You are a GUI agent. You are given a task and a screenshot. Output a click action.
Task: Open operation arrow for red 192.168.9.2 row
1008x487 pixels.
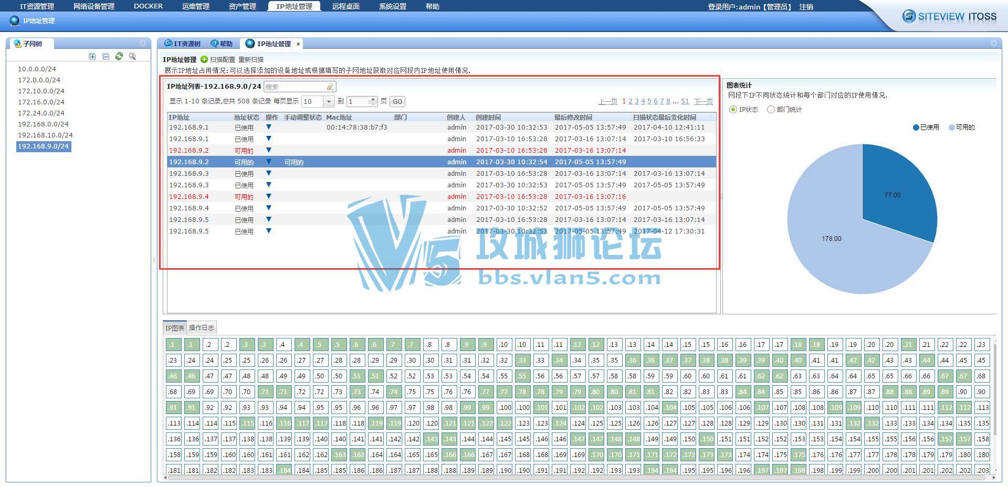269,150
